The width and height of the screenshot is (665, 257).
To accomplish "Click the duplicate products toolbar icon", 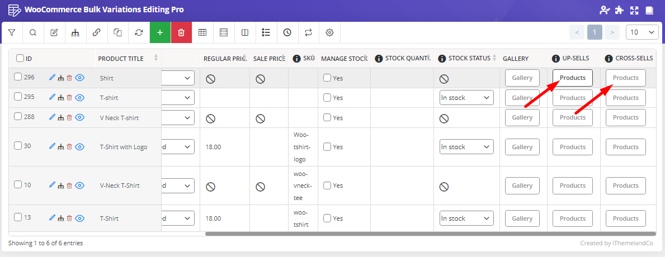I will click(118, 32).
